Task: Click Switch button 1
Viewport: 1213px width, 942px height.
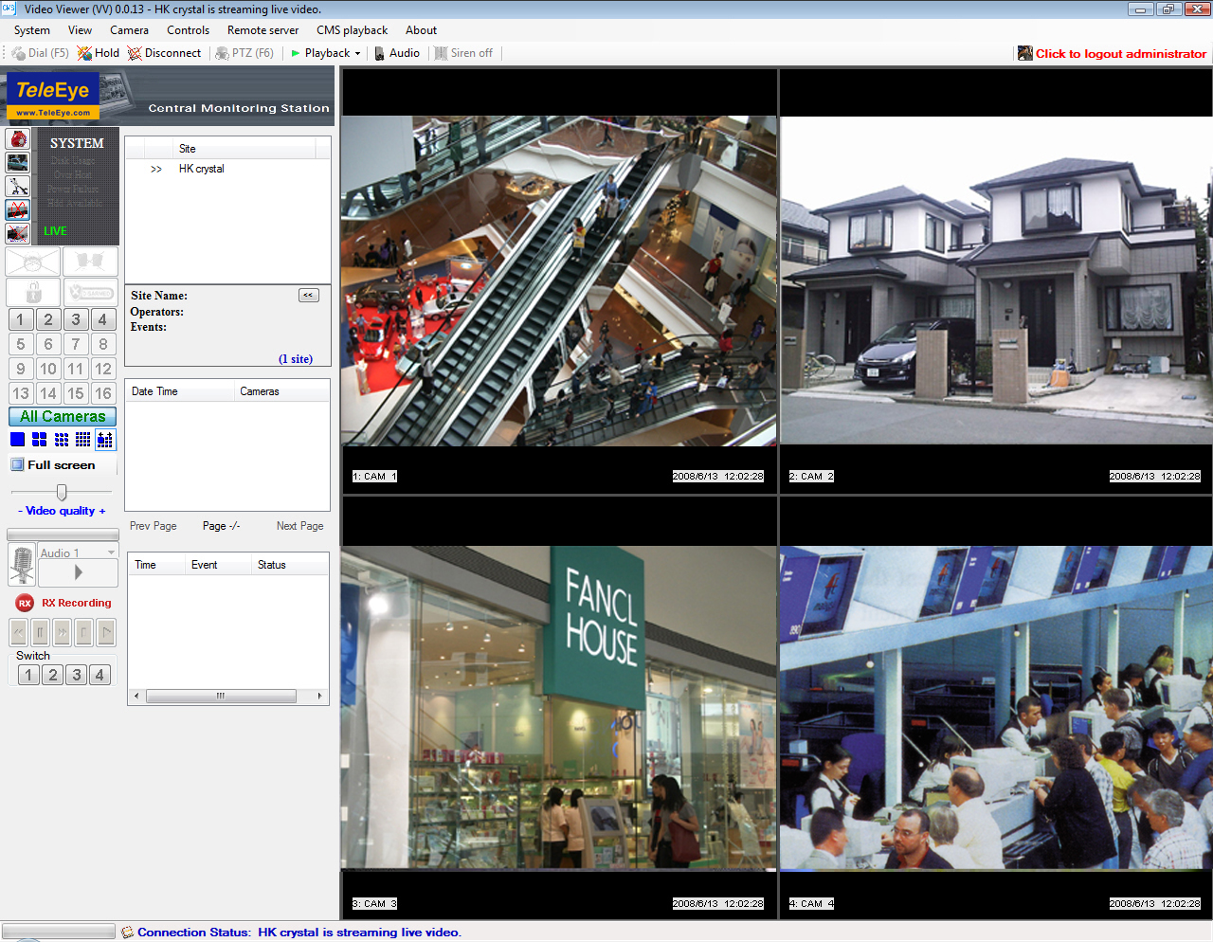Action: coord(28,675)
